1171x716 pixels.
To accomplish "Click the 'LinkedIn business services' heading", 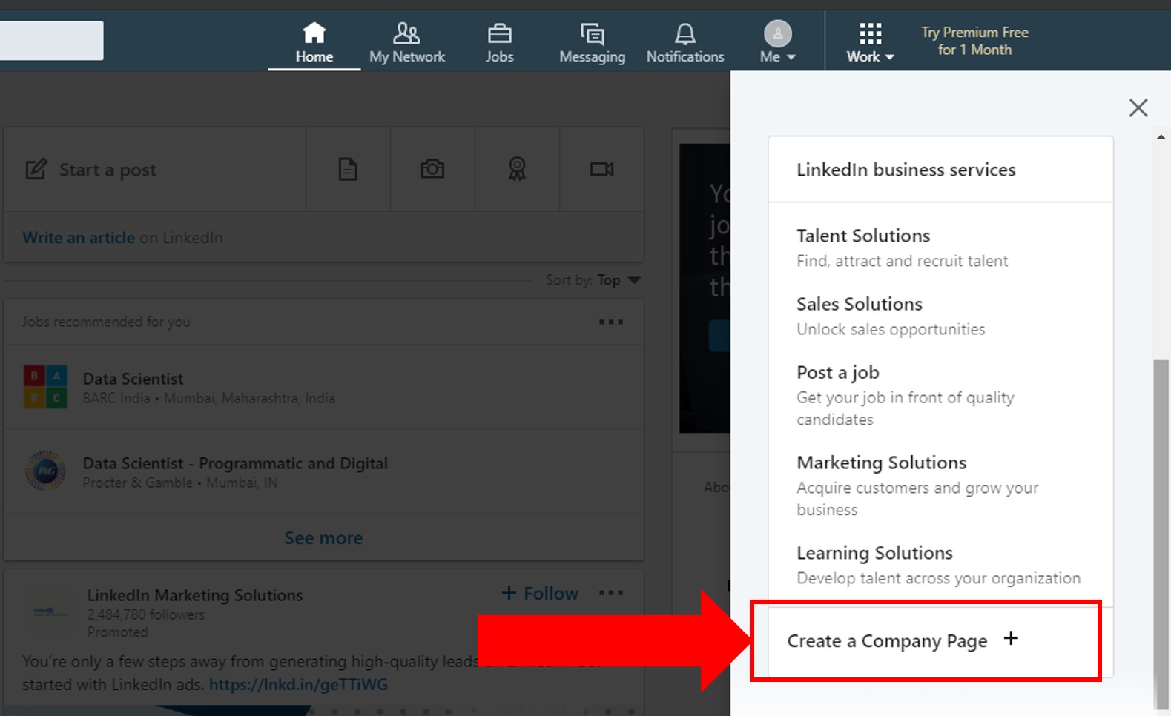I will [x=906, y=170].
